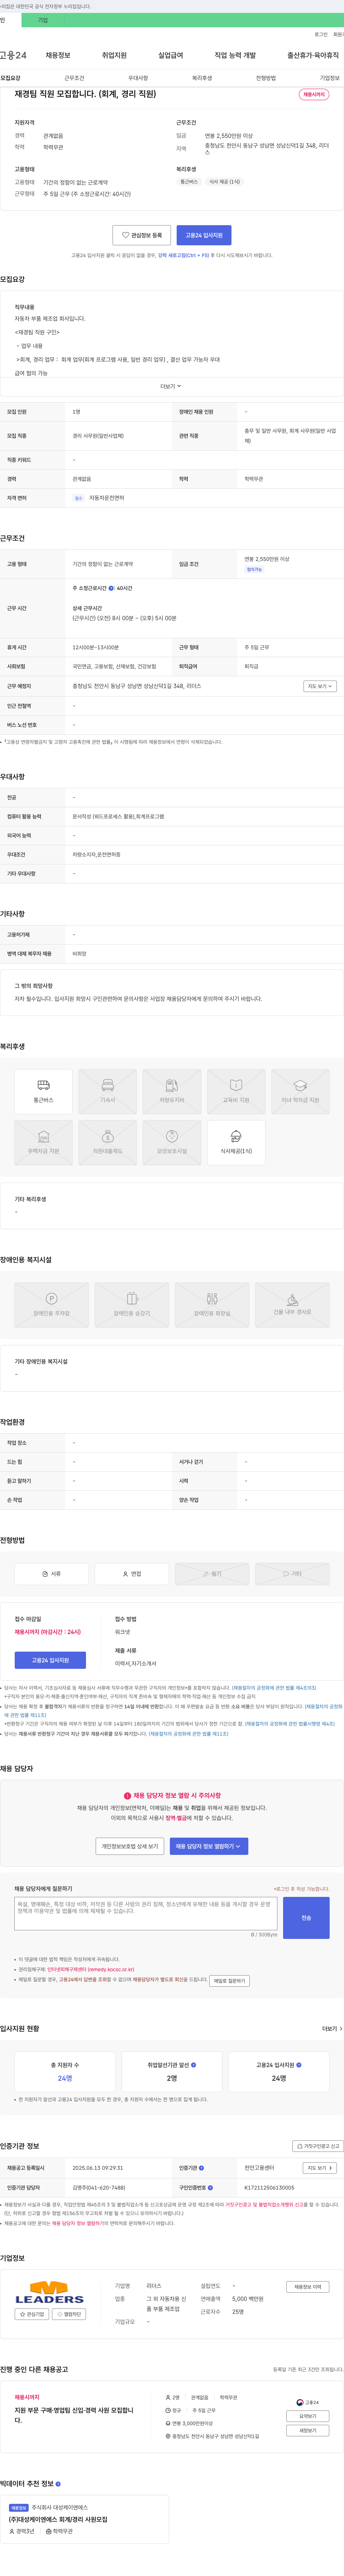Click the 고용24 입사지원 button under 접수 마감일
344x2576 pixels.
pyautogui.click(x=50, y=1660)
